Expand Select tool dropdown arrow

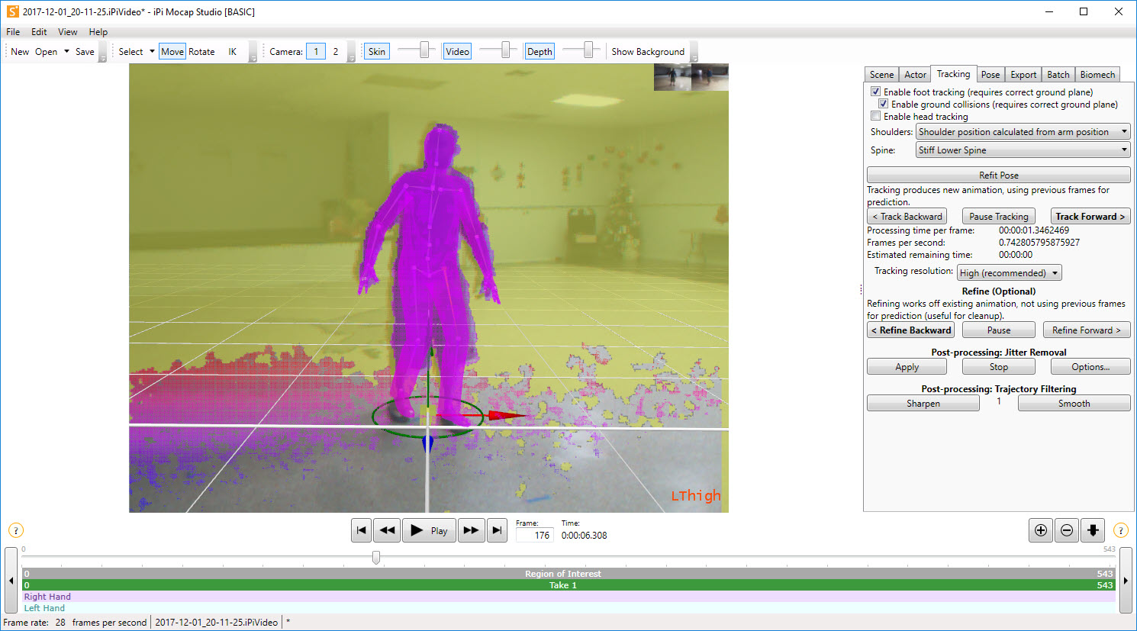(x=152, y=51)
